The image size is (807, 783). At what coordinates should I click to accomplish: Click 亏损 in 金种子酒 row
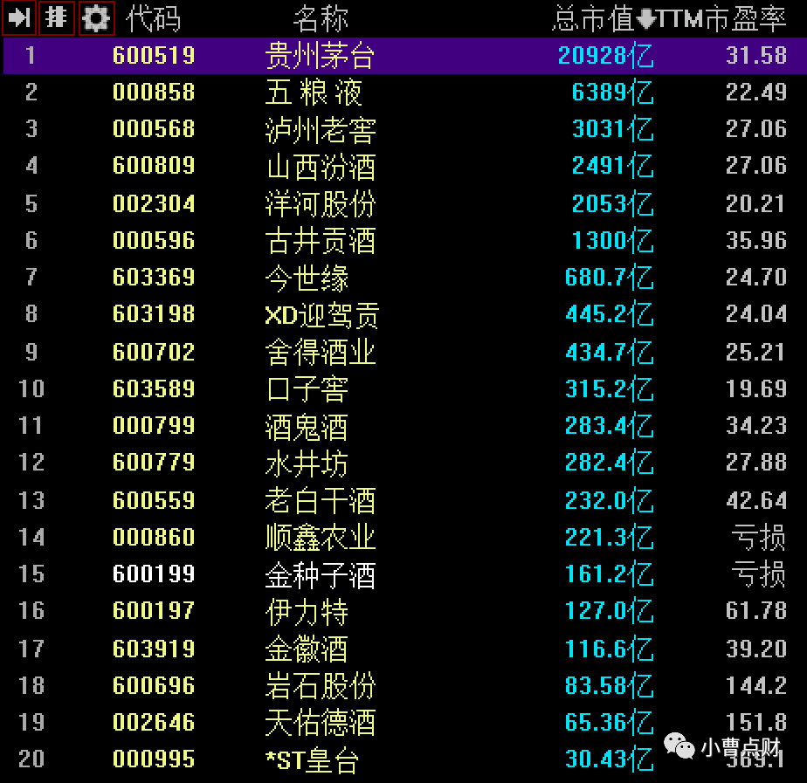(759, 574)
